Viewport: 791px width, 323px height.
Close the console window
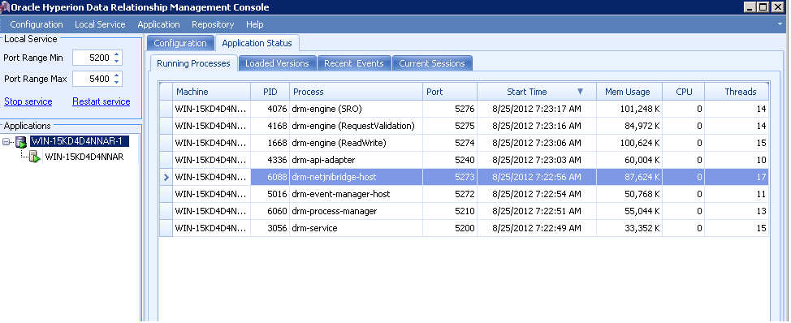pyautogui.click(x=777, y=7)
